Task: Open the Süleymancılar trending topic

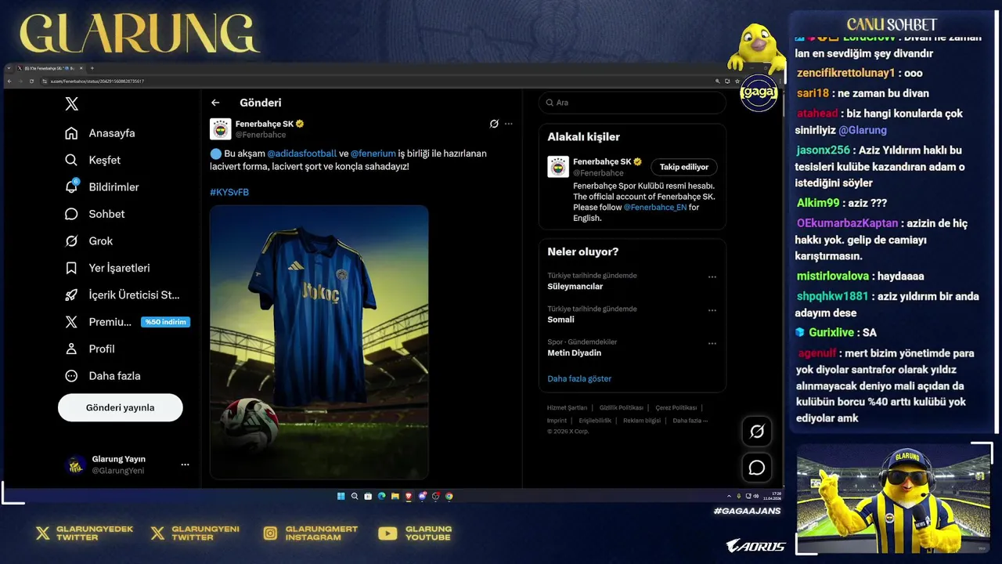Action: pyautogui.click(x=575, y=287)
